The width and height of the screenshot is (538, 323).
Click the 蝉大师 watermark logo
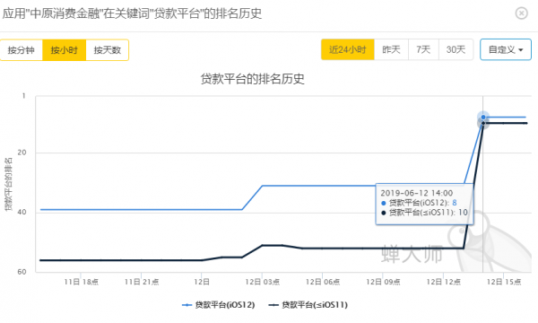click(412, 254)
